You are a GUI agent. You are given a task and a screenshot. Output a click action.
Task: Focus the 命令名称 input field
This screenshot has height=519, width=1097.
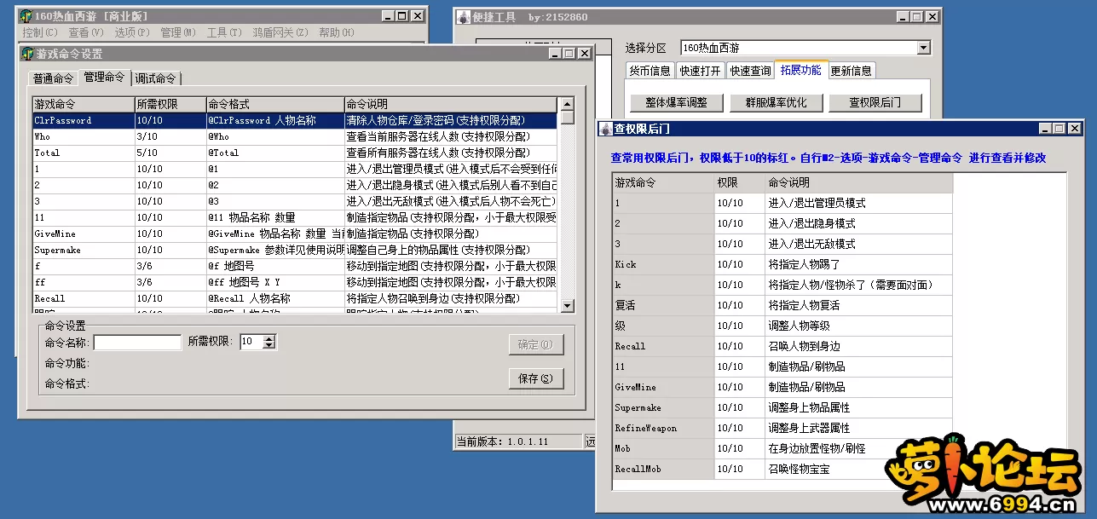point(137,342)
